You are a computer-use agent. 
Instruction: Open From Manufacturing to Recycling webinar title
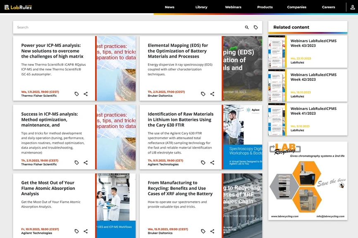(180, 188)
